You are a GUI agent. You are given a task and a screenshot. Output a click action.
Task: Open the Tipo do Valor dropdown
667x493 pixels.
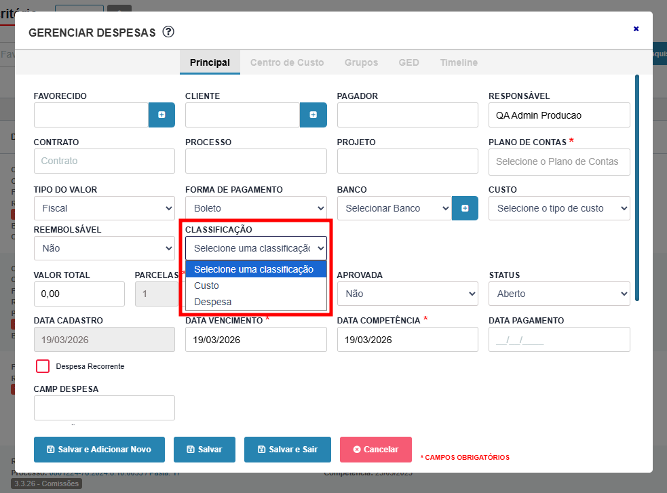[104, 208]
